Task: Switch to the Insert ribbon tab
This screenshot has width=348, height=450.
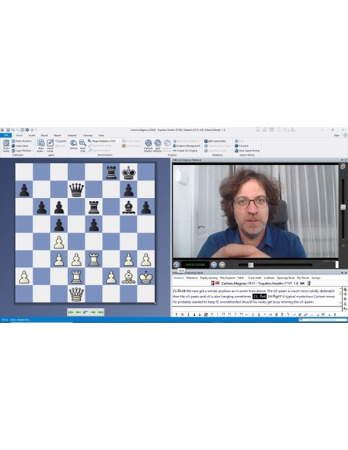Action: pyautogui.click(x=32, y=135)
